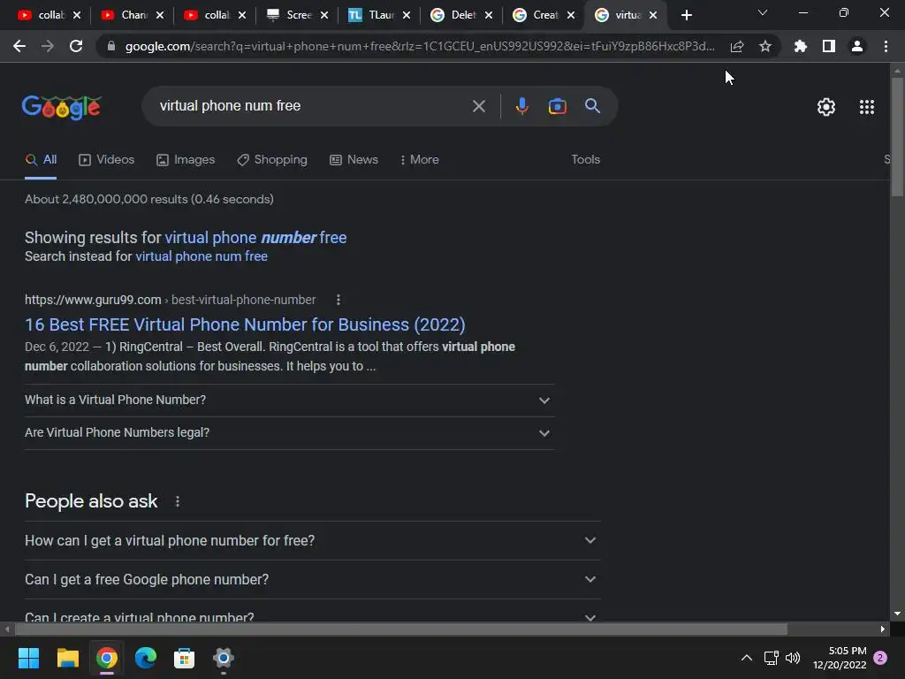Click into the Google search input
This screenshot has height=679, width=905.
(x=312, y=106)
